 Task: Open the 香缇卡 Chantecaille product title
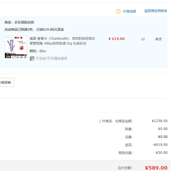62,41
